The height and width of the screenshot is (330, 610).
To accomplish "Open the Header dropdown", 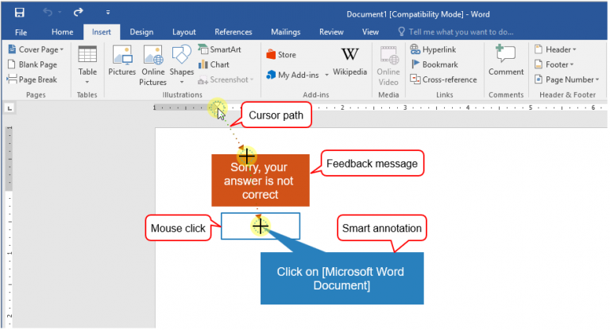I will pyautogui.click(x=555, y=49).
